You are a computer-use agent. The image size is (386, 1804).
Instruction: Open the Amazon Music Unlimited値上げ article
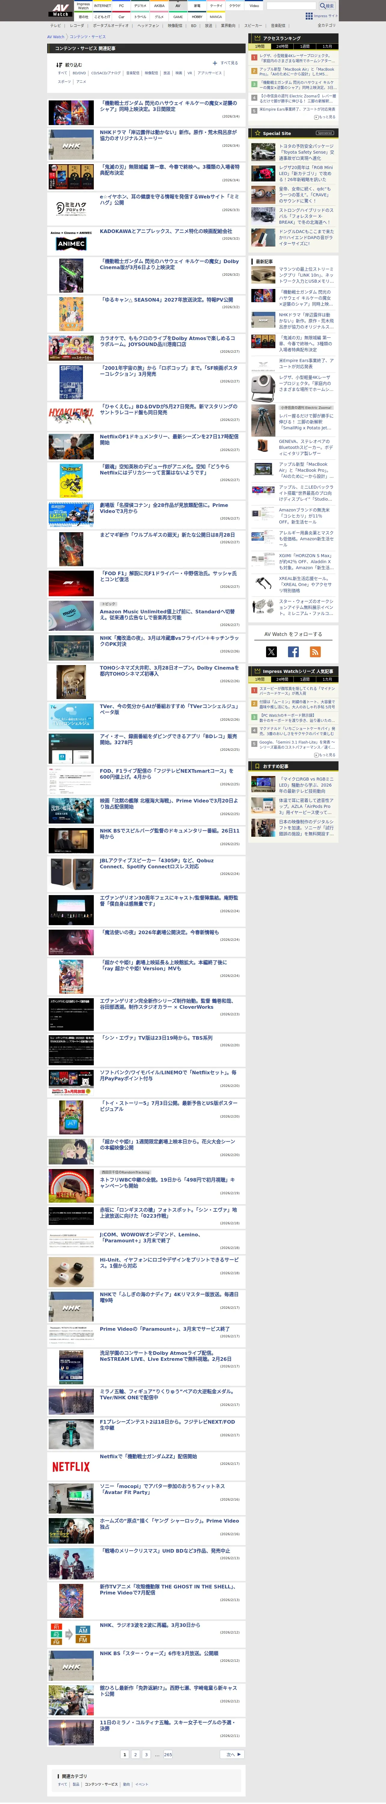click(x=167, y=614)
